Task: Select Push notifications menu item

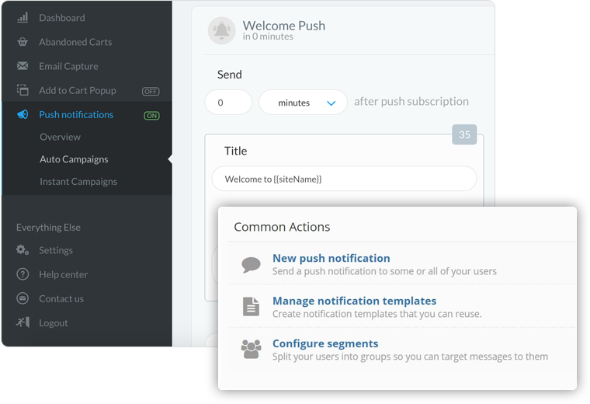Action: click(x=76, y=114)
